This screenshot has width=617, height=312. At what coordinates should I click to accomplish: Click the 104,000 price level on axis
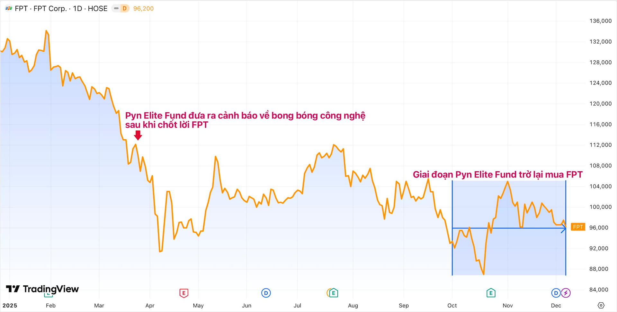coord(601,186)
